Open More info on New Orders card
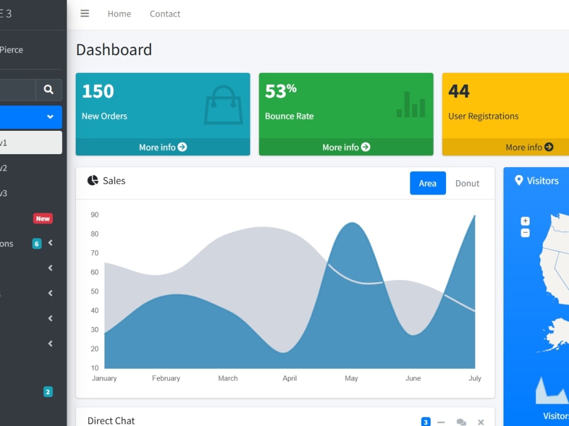Viewport: 569px width, 426px height. 163,147
